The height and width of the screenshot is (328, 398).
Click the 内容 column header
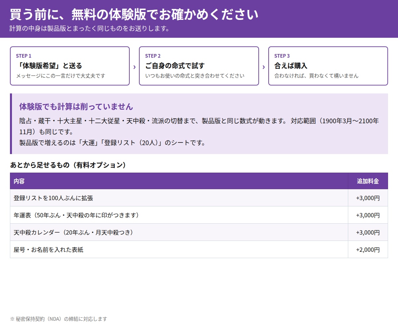(179, 181)
